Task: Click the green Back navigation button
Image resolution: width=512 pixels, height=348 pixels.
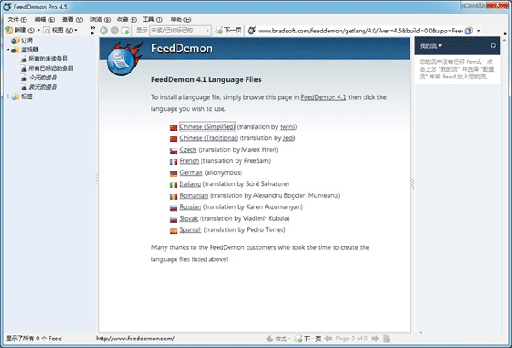Action: pos(104,31)
